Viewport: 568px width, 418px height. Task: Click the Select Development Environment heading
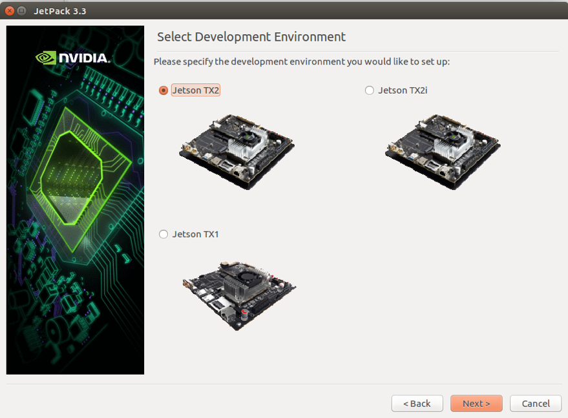click(251, 37)
